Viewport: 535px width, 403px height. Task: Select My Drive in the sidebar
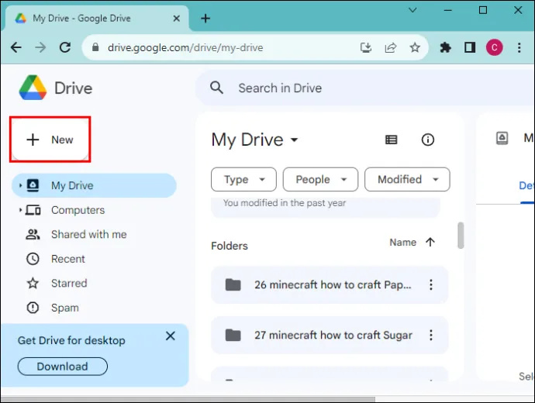(x=94, y=185)
